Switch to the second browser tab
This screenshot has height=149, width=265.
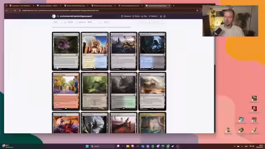coord(49,5)
